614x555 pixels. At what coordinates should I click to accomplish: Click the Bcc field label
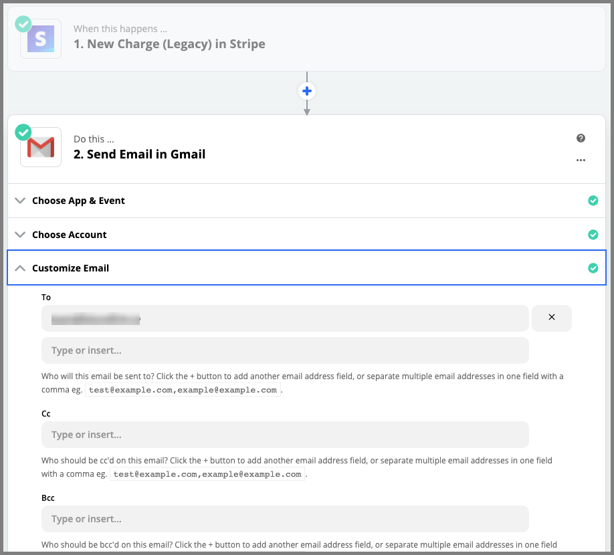(48, 498)
